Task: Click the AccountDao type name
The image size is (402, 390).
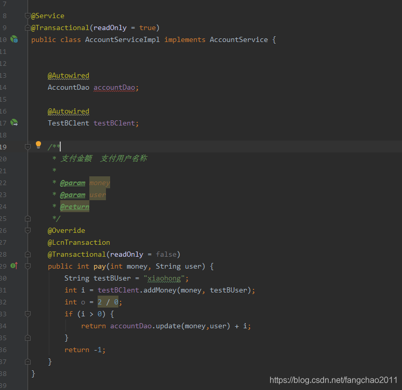Action: 69,88
